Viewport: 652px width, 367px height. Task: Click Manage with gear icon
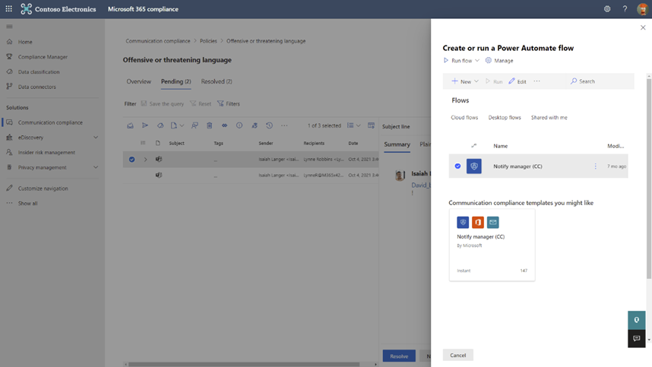point(499,61)
